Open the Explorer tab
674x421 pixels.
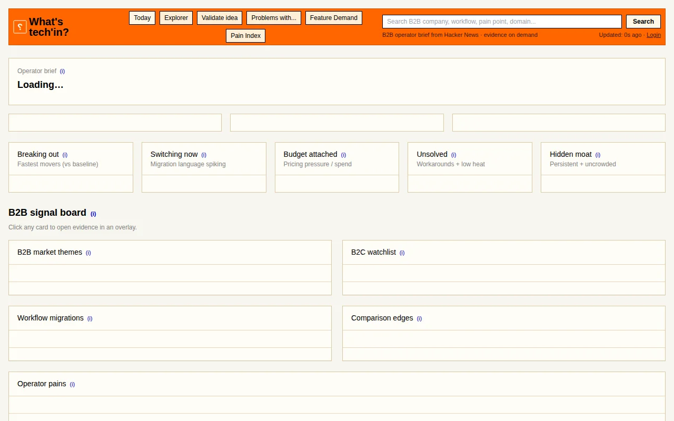176,18
